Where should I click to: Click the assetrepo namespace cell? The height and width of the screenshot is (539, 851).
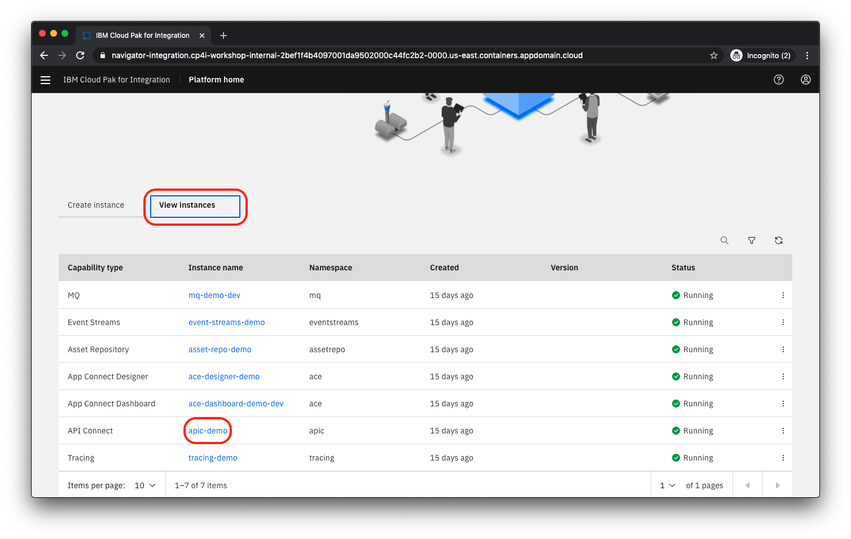point(327,349)
